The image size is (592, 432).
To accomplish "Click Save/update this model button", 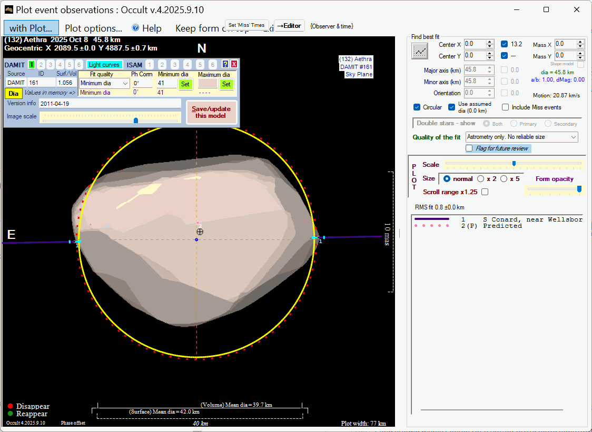I will [211, 112].
